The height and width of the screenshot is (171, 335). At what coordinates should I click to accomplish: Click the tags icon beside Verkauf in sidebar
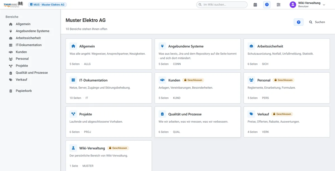11,80
